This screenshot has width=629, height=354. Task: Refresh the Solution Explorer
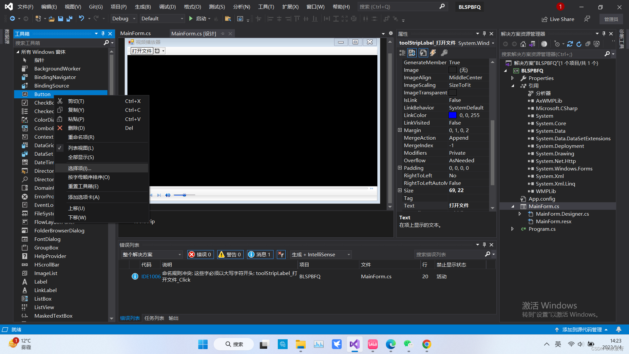pos(579,44)
